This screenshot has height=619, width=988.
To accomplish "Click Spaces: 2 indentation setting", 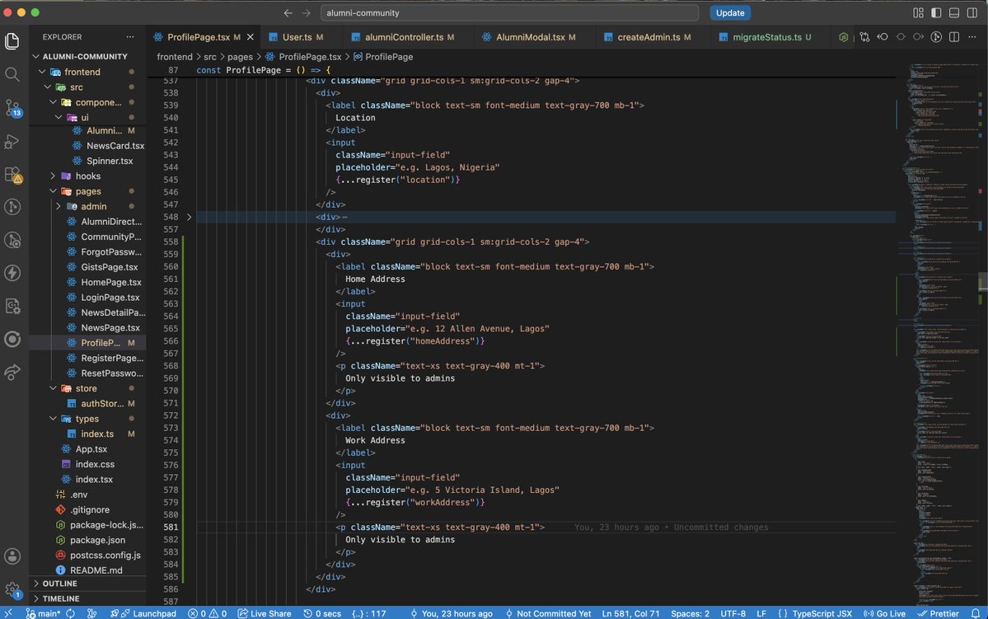I will click(690, 613).
